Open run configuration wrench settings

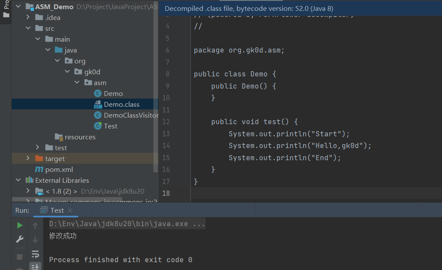(20, 239)
